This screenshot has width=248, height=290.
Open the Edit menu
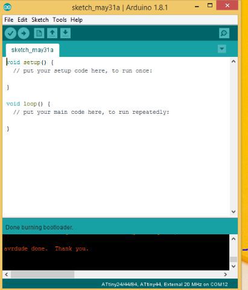(22, 20)
